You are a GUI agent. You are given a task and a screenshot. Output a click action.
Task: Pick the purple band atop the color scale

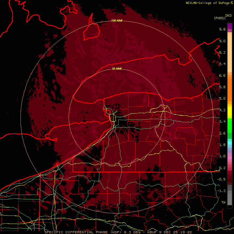[230, 26]
